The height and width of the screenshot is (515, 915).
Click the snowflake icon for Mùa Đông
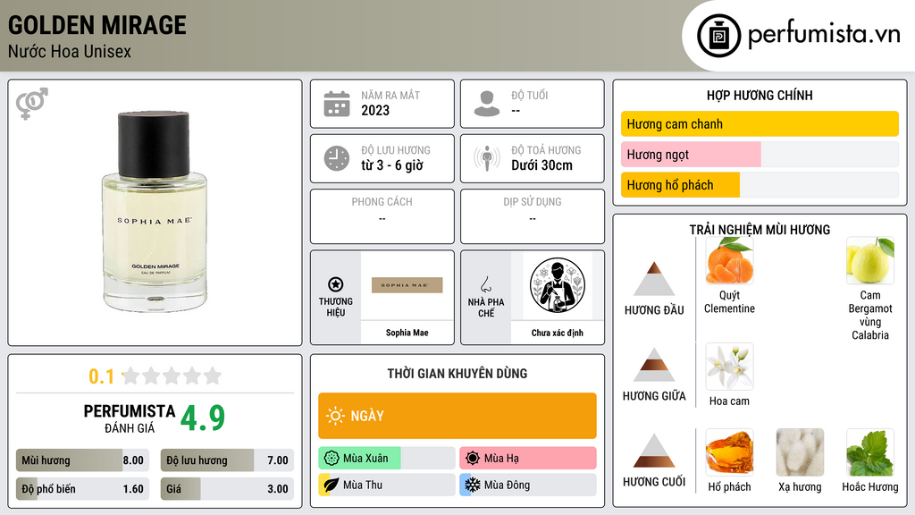[x=473, y=485]
